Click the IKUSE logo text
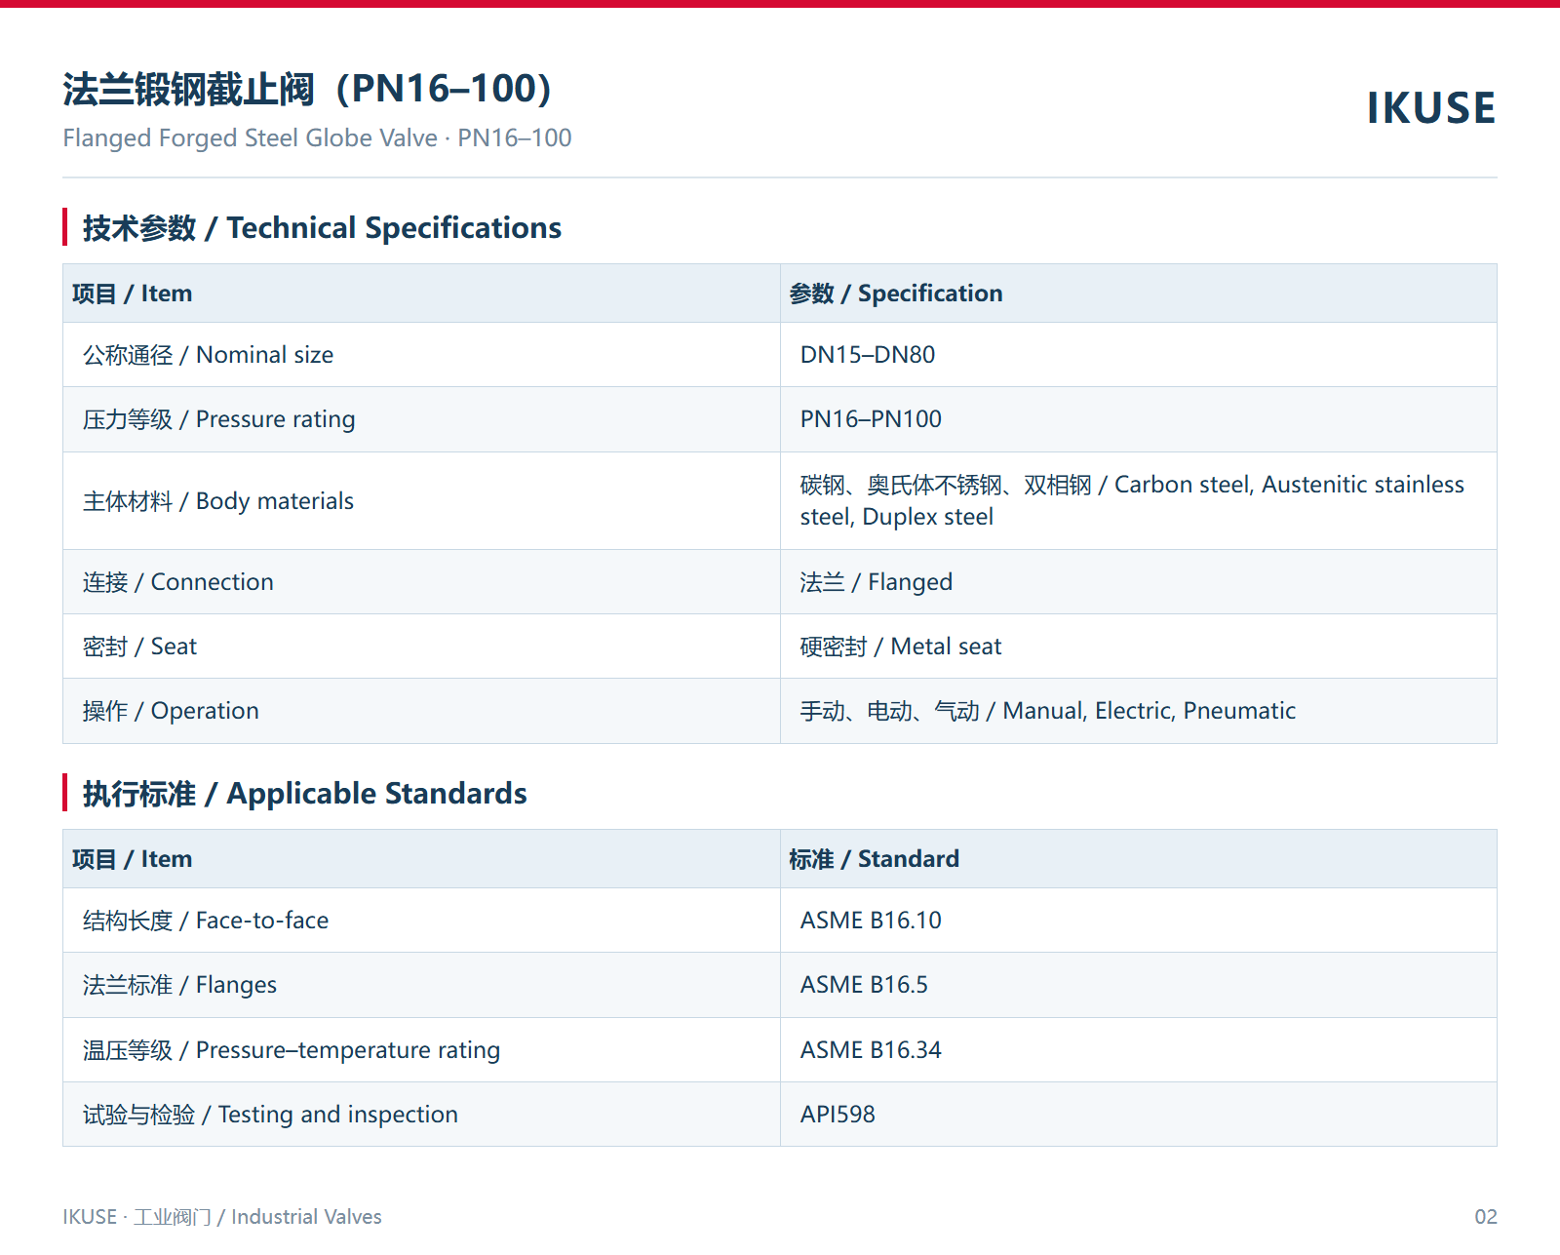The height and width of the screenshot is (1255, 1560). pos(1430,108)
